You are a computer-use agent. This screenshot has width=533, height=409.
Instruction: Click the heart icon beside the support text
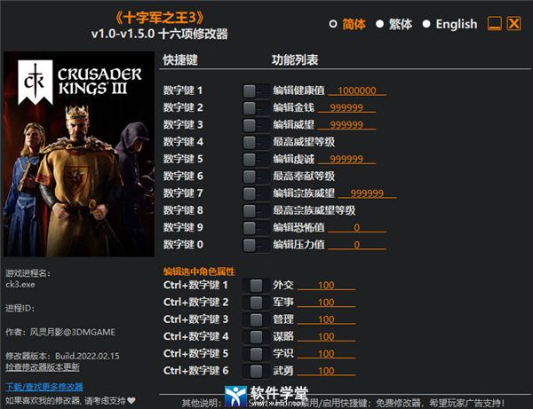[x=131, y=400]
